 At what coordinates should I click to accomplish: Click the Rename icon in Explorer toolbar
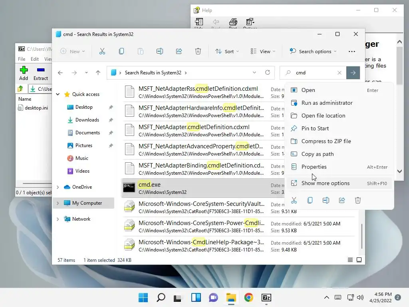[160, 52]
